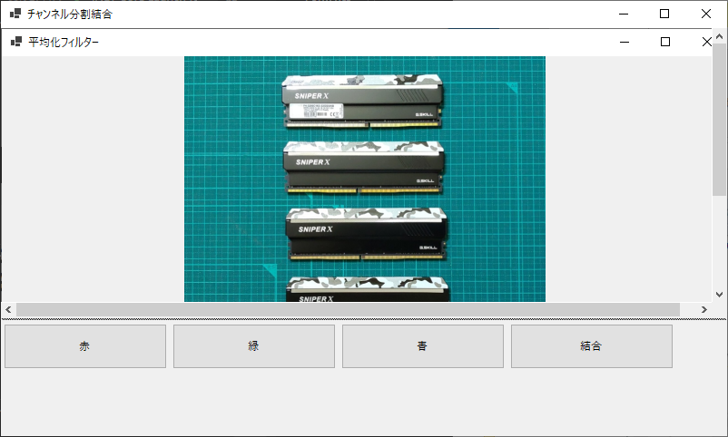Click the horizontal scrollbar thumb
The image size is (728, 437).
[x=349, y=309]
